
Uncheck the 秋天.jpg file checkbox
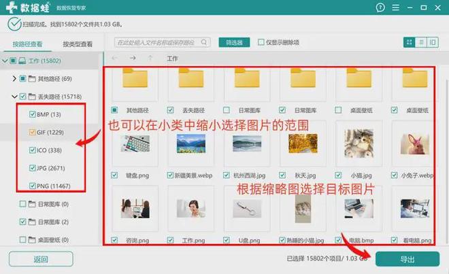coord(282,175)
